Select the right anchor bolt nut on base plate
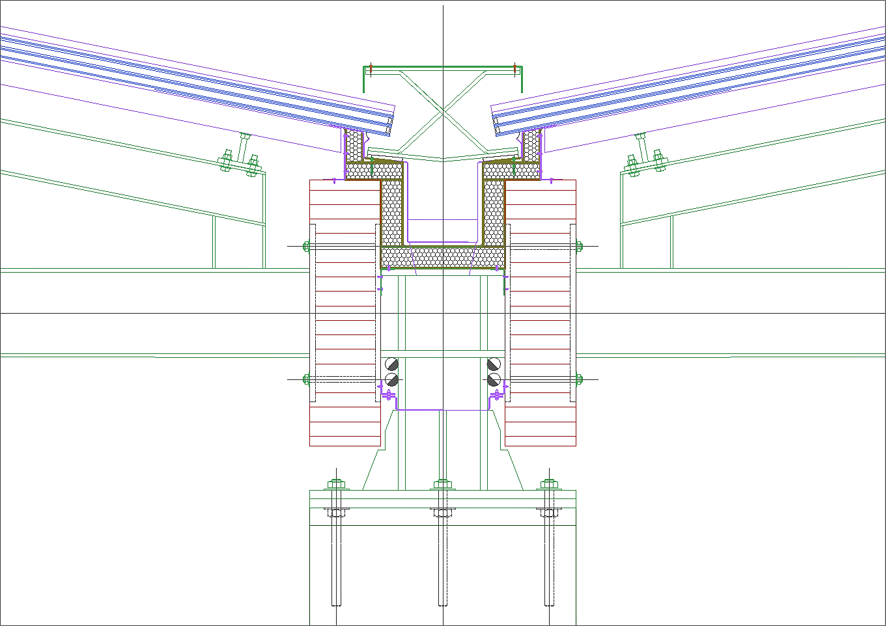Viewport: 887px width, 626px height. [549, 484]
